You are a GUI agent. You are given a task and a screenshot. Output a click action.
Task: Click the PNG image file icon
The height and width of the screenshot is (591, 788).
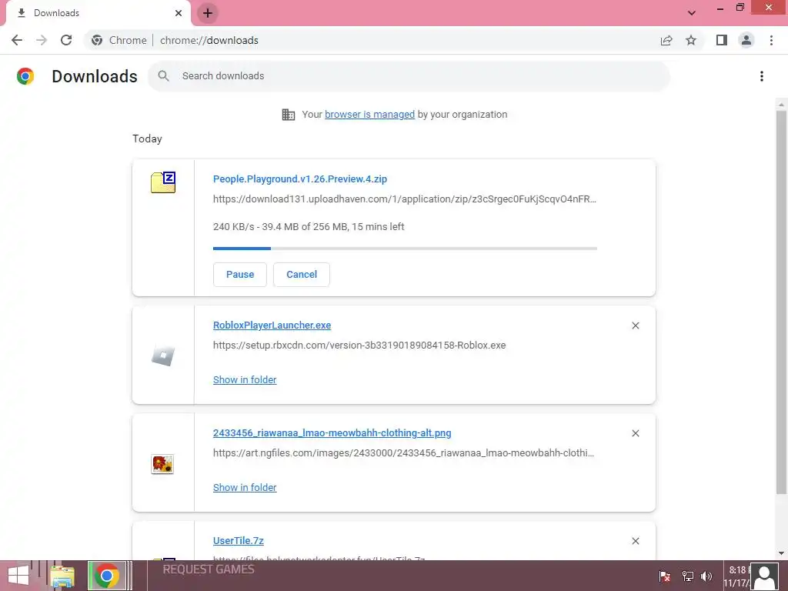pos(162,464)
